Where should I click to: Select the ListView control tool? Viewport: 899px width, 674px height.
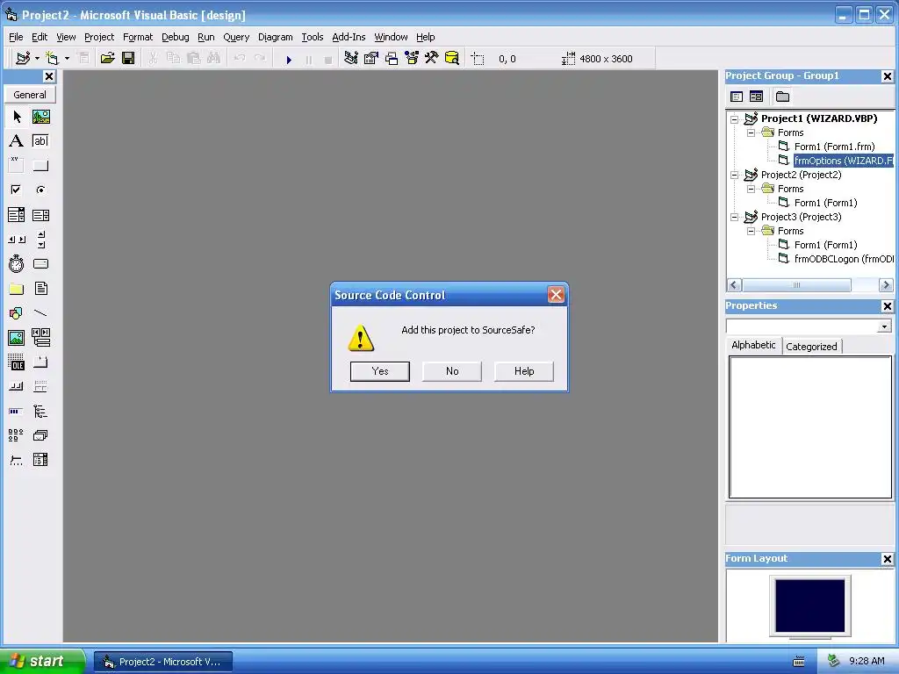point(17,435)
